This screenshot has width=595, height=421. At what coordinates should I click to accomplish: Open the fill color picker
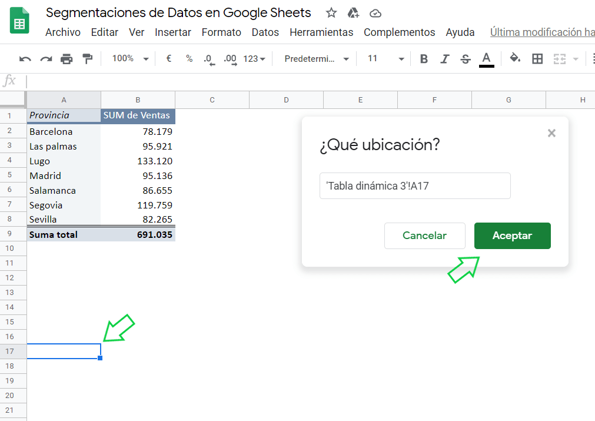point(515,58)
